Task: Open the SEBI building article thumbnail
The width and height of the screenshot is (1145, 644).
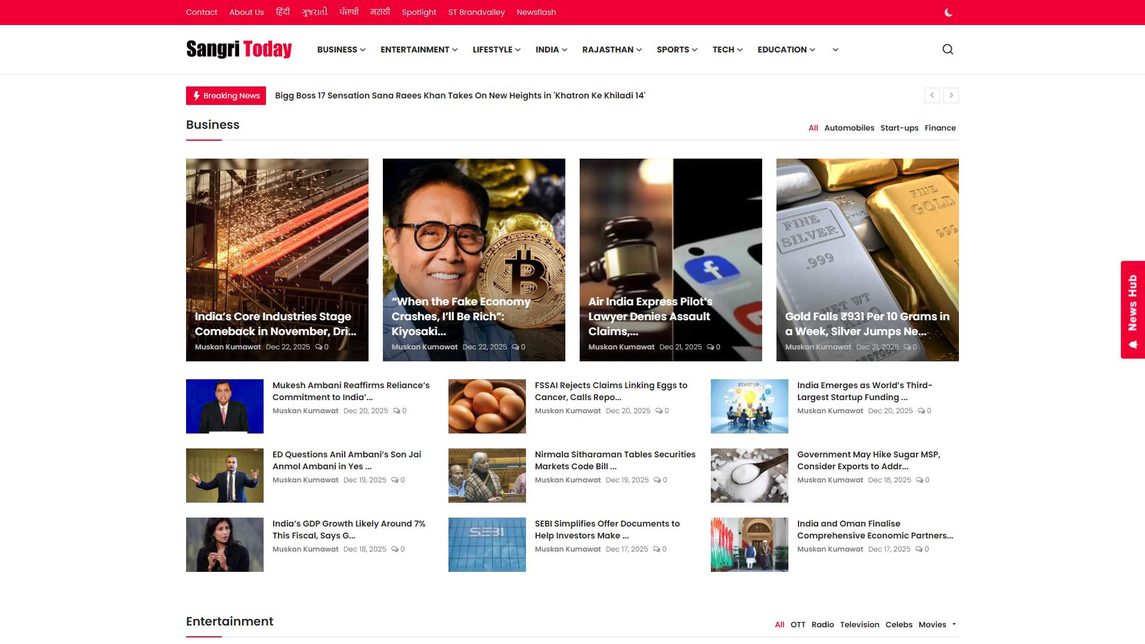Action: pyautogui.click(x=487, y=544)
